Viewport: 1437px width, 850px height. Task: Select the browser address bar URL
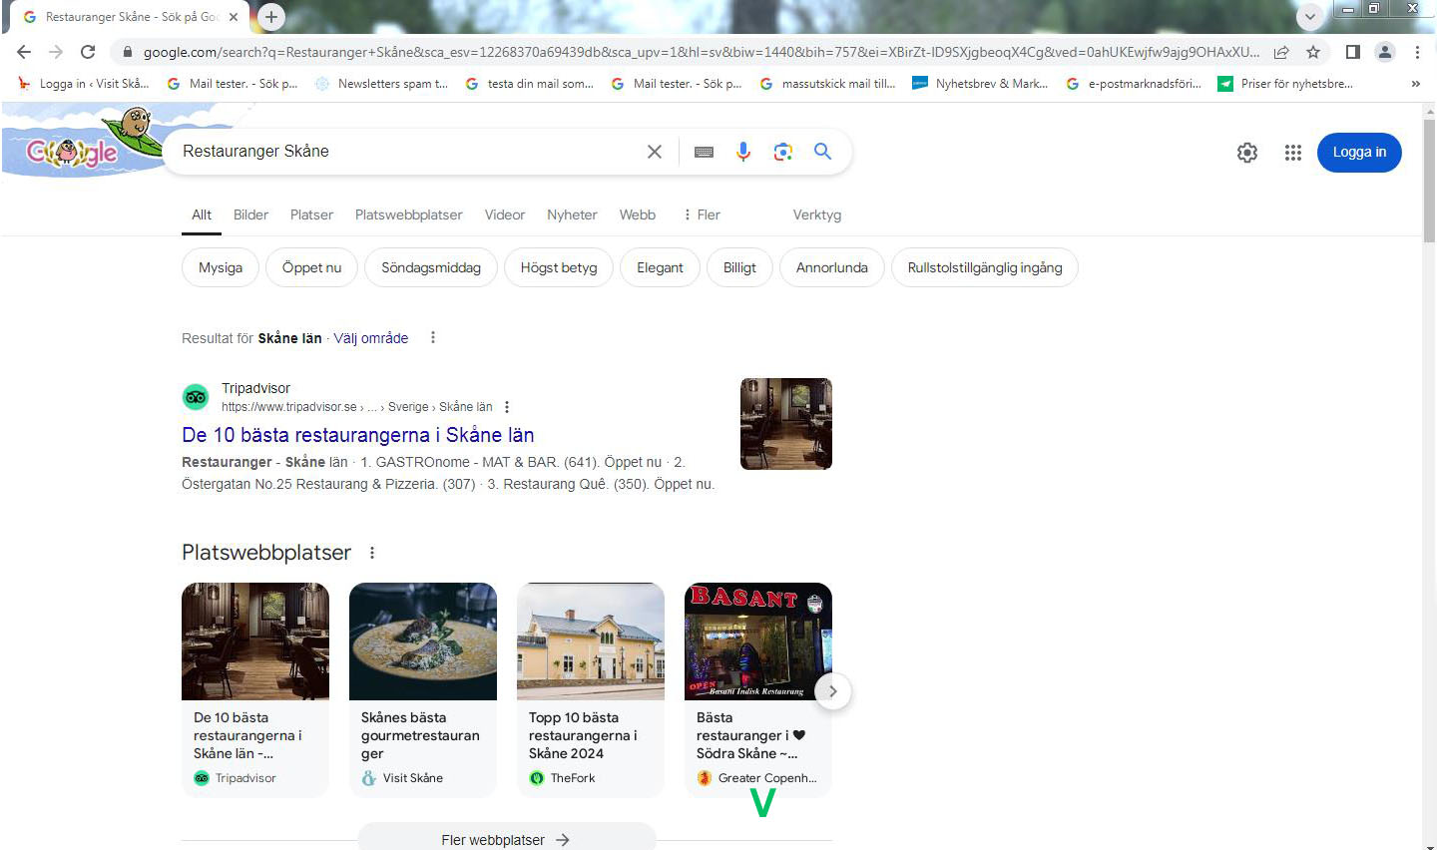point(701,52)
